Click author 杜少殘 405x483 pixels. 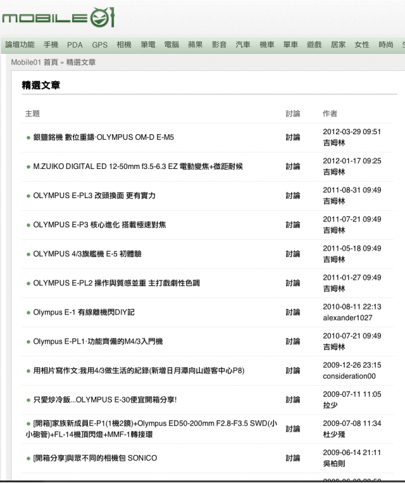(x=334, y=435)
